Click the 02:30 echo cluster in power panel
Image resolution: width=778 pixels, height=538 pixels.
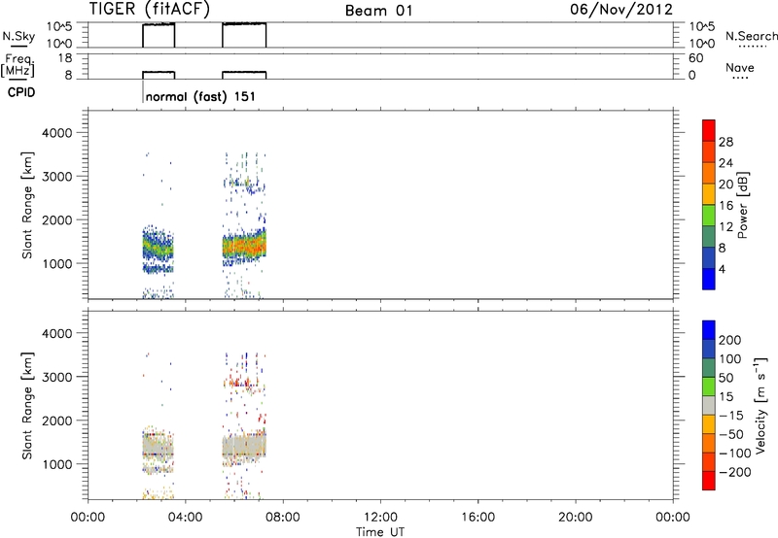tap(159, 247)
